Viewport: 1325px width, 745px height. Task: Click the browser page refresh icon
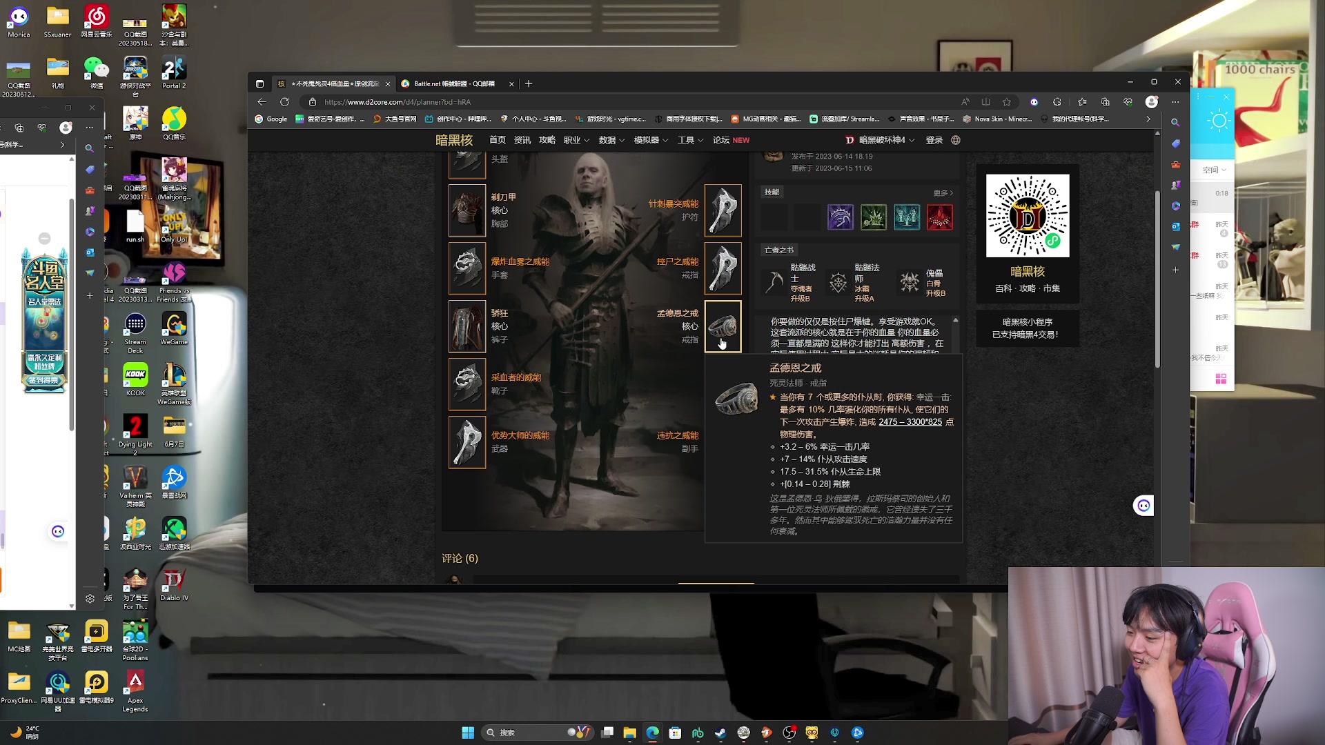point(285,101)
